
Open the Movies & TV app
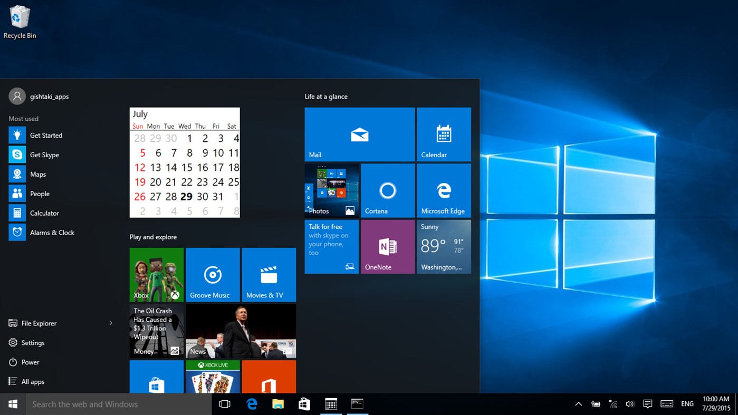coord(269,274)
